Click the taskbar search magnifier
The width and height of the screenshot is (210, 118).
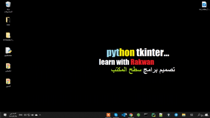coord(199,115)
